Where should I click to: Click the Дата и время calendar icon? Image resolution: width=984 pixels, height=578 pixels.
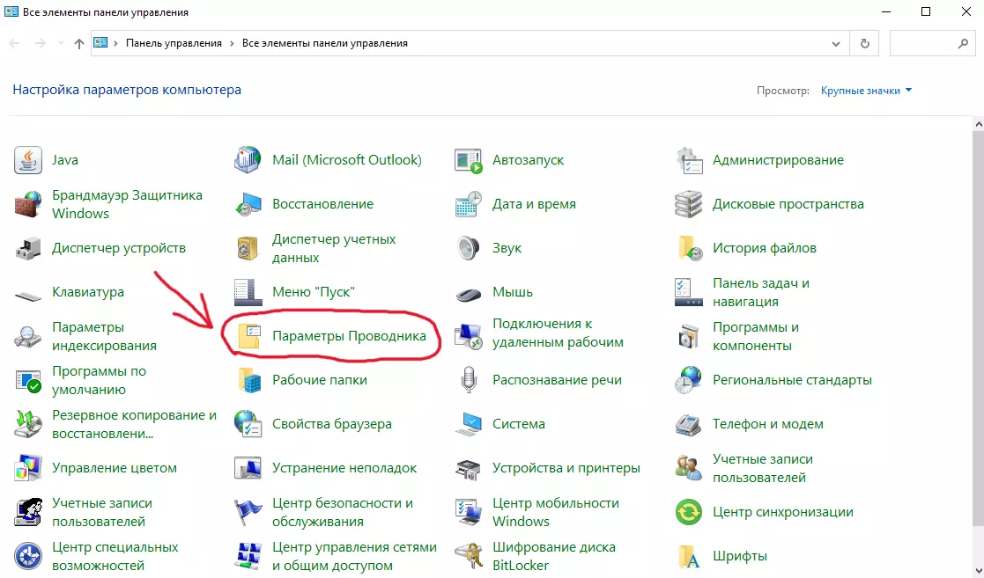(468, 204)
